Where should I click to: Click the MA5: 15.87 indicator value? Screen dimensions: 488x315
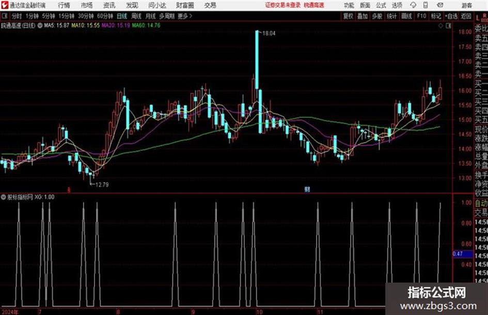pos(56,25)
